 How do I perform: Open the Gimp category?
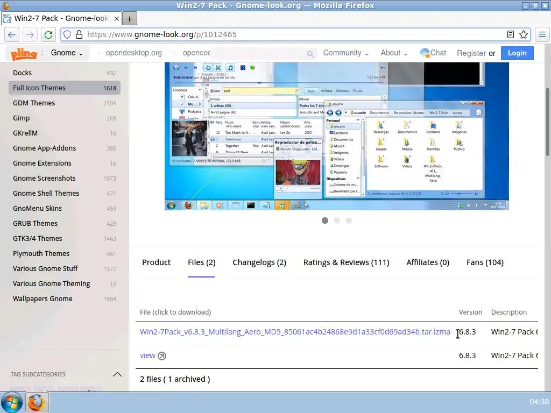[65, 118]
